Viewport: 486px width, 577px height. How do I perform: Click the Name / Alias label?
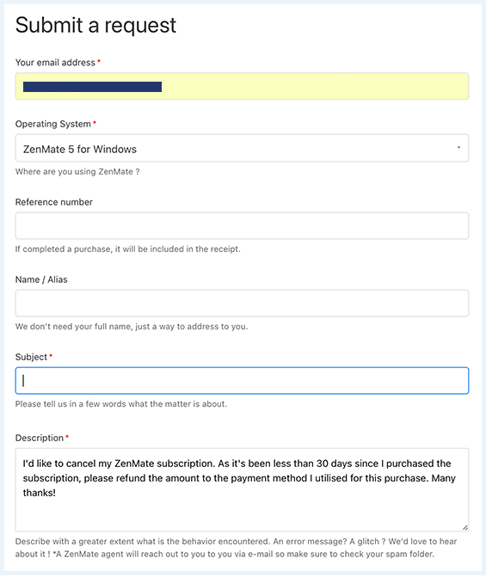pos(41,279)
